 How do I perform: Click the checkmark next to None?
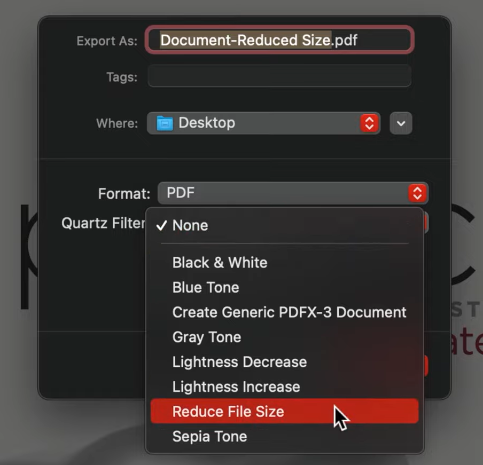[161, 226]
